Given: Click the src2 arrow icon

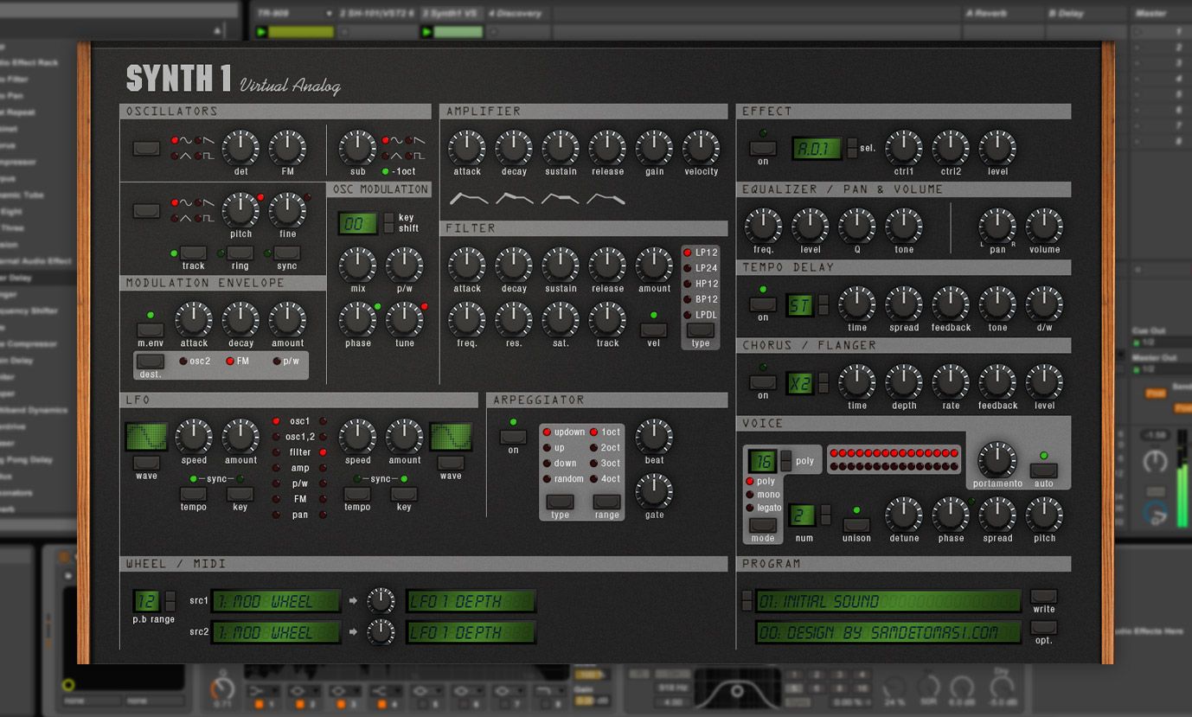Looking at the screenshot, I should 353,632.
